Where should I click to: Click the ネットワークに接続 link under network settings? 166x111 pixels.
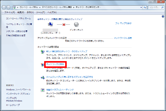point(55,64)
